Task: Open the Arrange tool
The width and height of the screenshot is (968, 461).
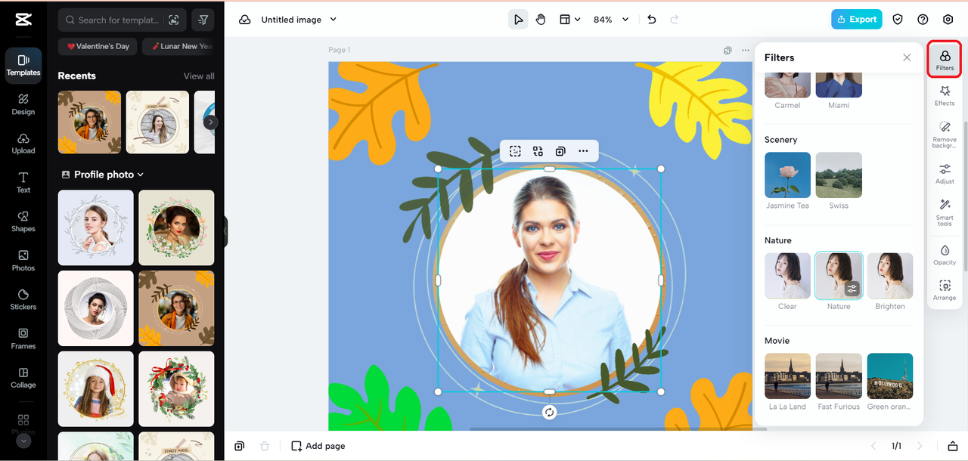Action: point(945,290)
